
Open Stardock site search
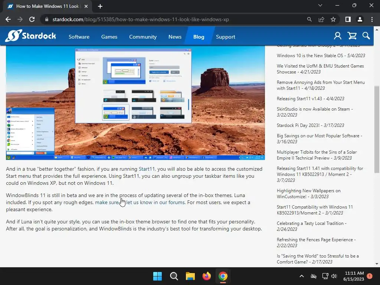366,36
